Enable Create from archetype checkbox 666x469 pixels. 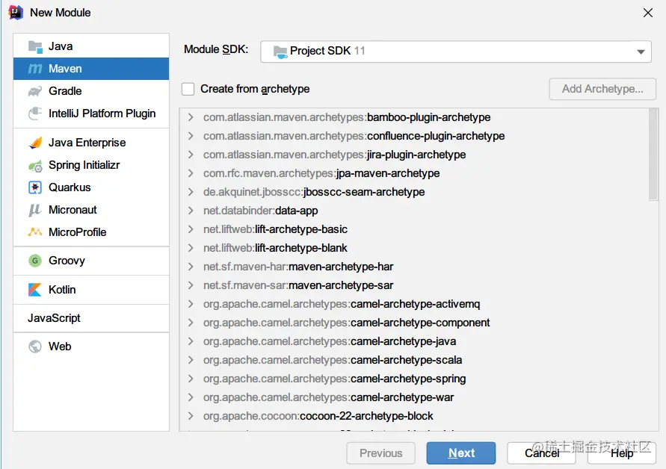(188, 89)
